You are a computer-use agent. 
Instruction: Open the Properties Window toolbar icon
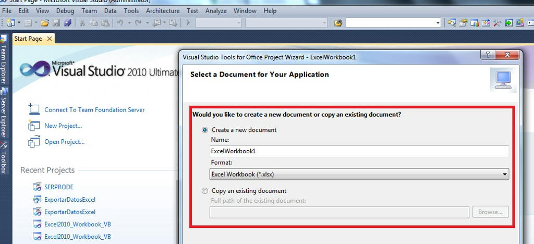click(463, 23)
